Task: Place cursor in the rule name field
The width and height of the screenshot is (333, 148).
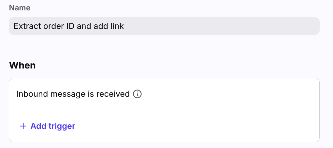Action: [164, 26]
